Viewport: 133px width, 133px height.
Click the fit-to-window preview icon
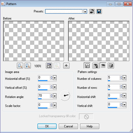click(49, 65)
